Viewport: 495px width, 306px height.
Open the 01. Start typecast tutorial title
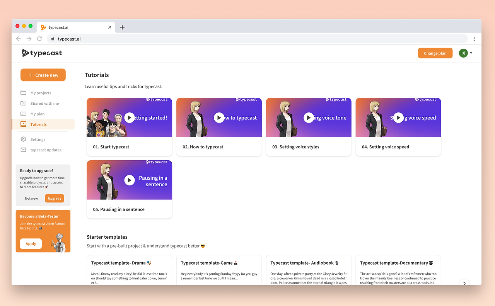(x=111, y=147)
